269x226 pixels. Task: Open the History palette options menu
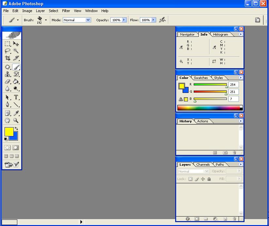pos(241,121)
